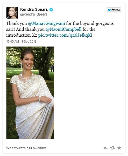Favorite the tweet with the star icon
Screen dimensions: 128x156
click(x=119, y=148)
